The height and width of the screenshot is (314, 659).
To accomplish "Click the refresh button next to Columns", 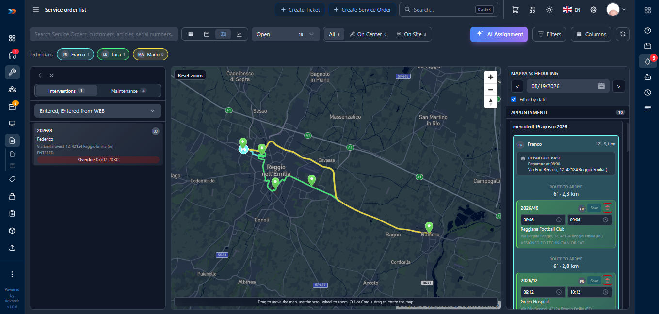I will tap(623, 34).
